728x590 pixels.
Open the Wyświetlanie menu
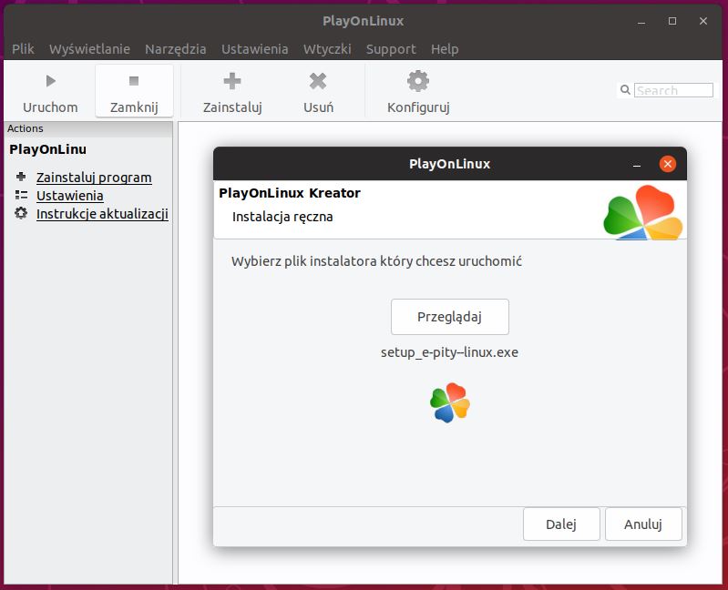pos(89,49)
